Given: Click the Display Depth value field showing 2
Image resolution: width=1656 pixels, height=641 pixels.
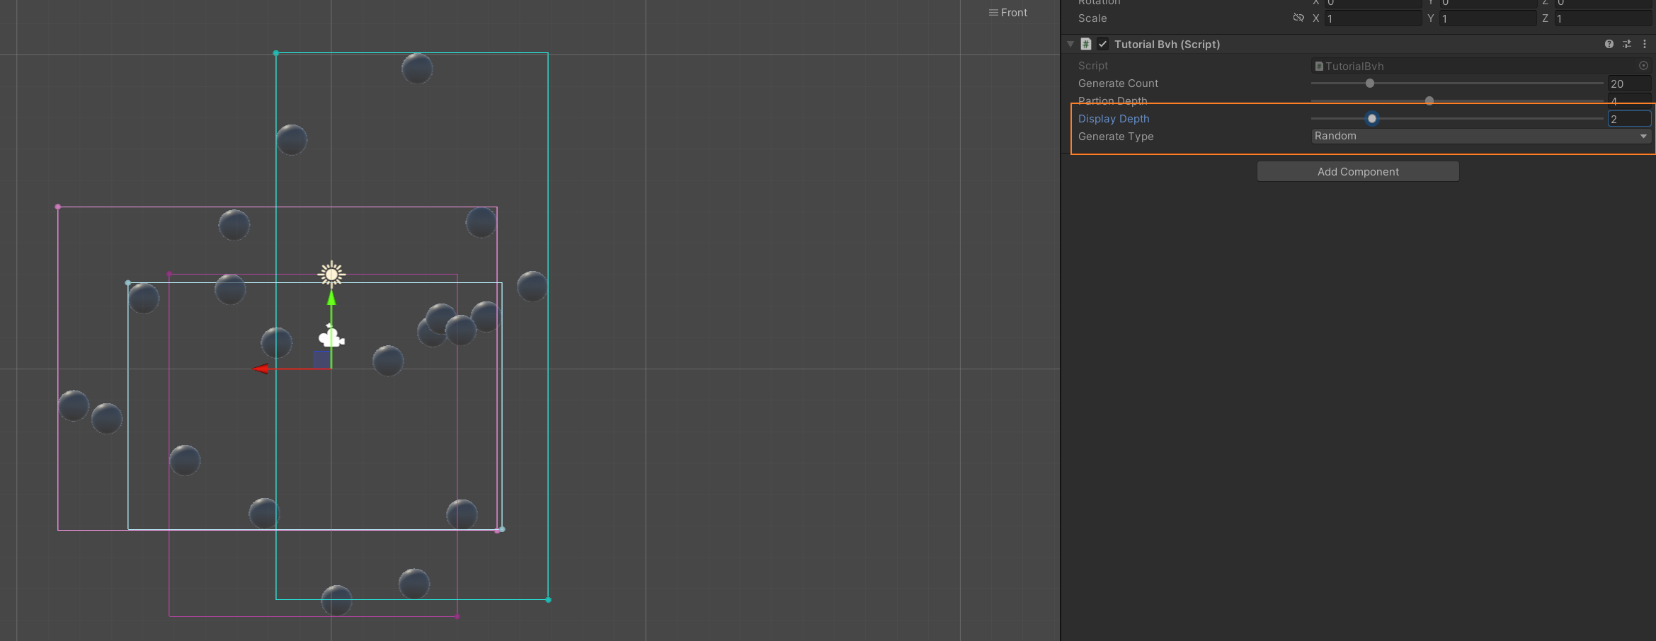Looking at the screenshot, I should tap(1628, 119).
